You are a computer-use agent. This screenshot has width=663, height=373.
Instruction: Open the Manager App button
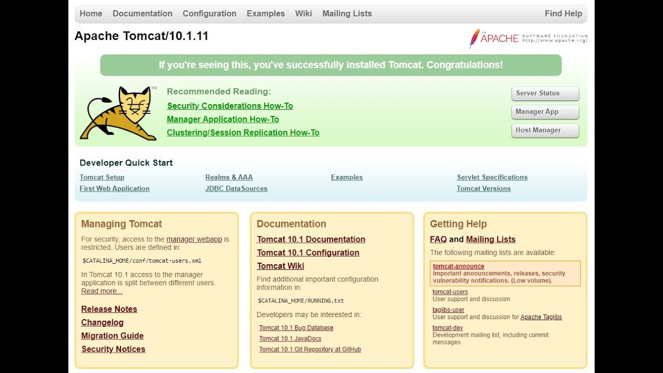click(x=545, y=112)
